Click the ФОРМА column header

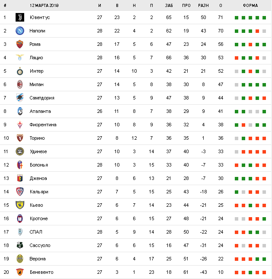[x=250, y=6]
